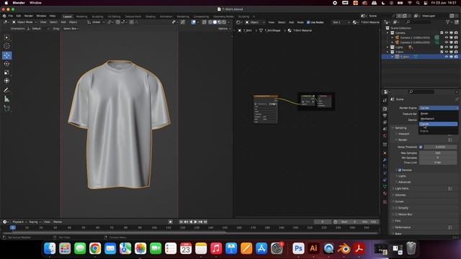Jump to the timeline end frame

205,222
